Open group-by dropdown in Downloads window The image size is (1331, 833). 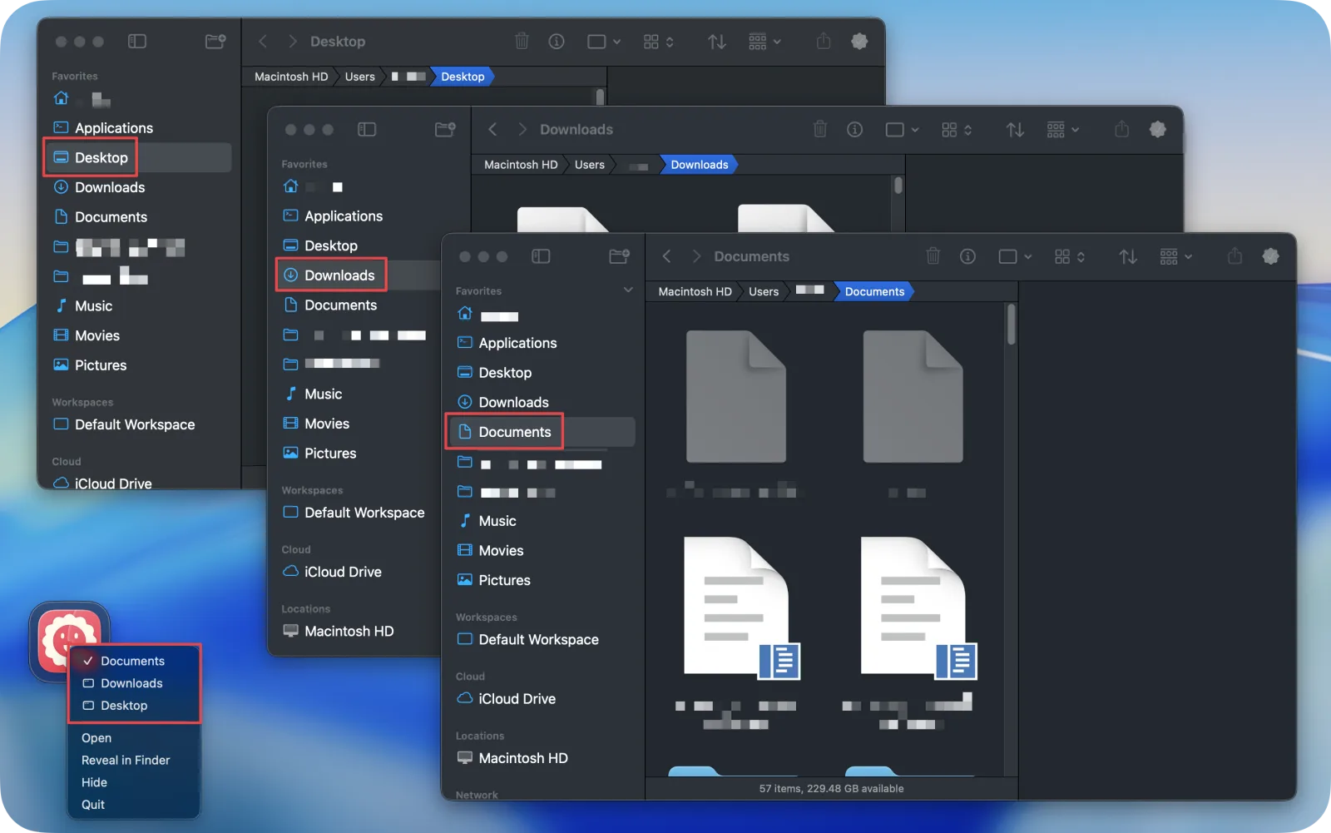point(1063,130)
